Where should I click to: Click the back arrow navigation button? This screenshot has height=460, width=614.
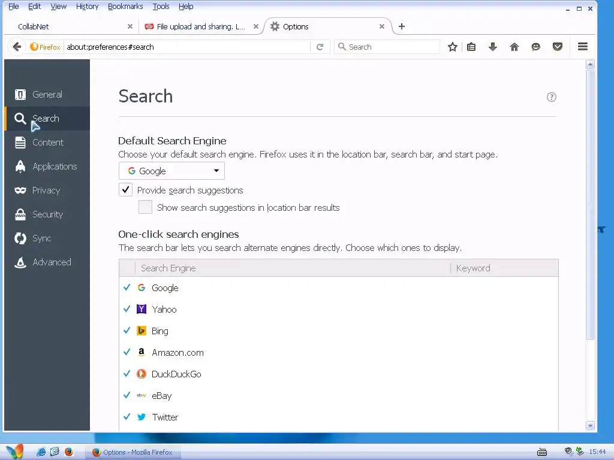tap(17, 47)
